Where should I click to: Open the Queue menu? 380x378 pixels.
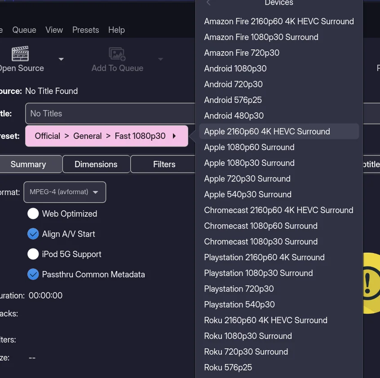[x=24, y=30]
